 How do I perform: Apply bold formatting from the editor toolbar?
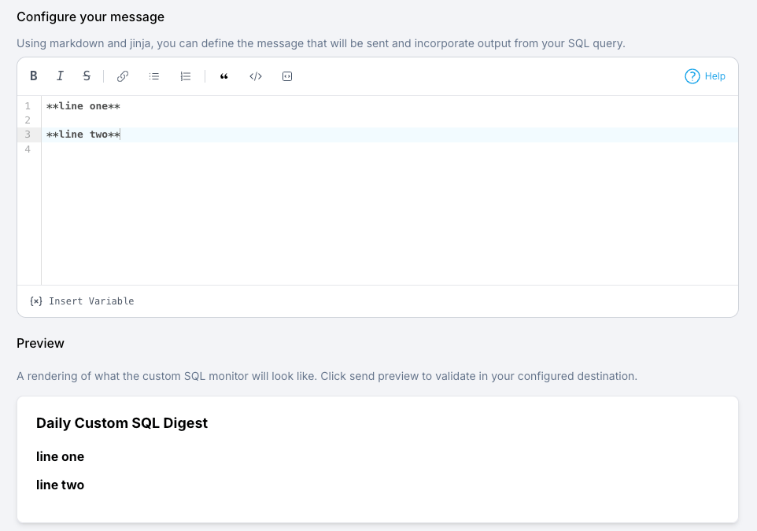click(x=33, y=76)
